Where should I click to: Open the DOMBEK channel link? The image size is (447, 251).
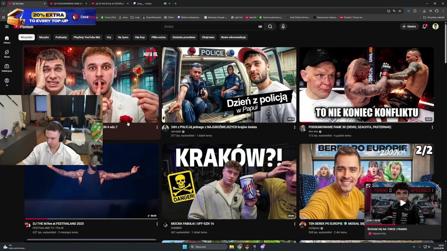[177, 228]
